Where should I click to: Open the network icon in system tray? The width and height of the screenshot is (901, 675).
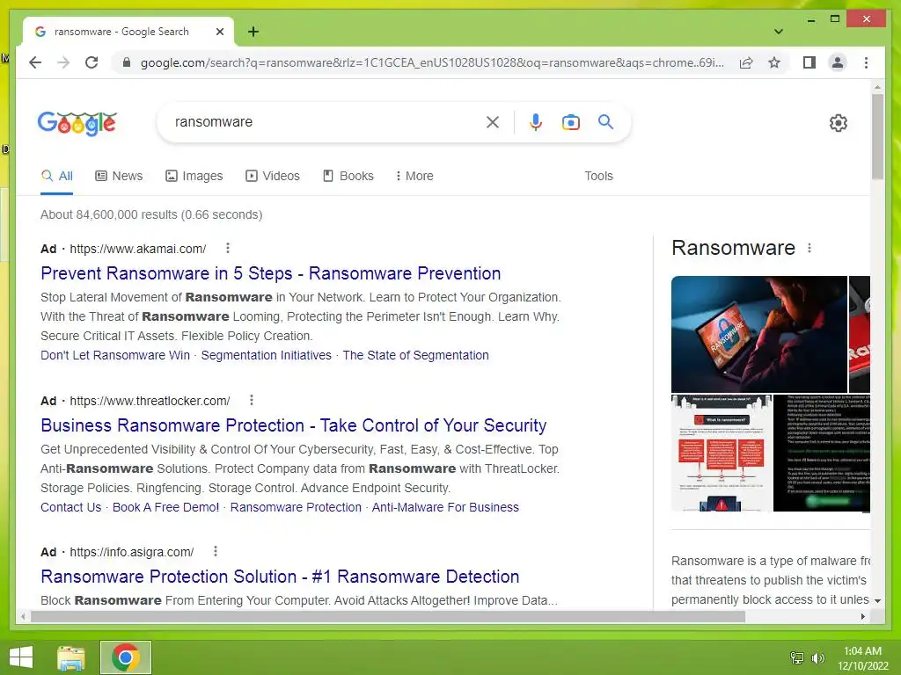(797, 657)
